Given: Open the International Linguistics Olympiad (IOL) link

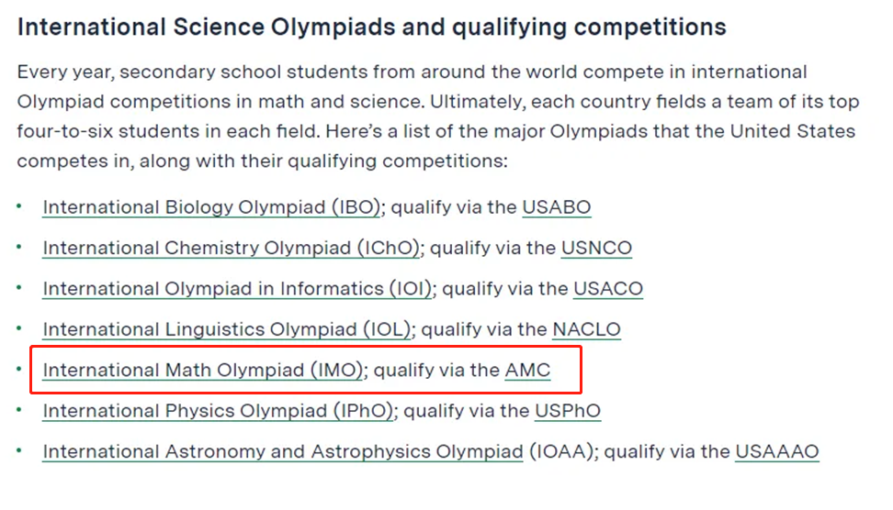Looking at the screenshot, I should point(227,329).
